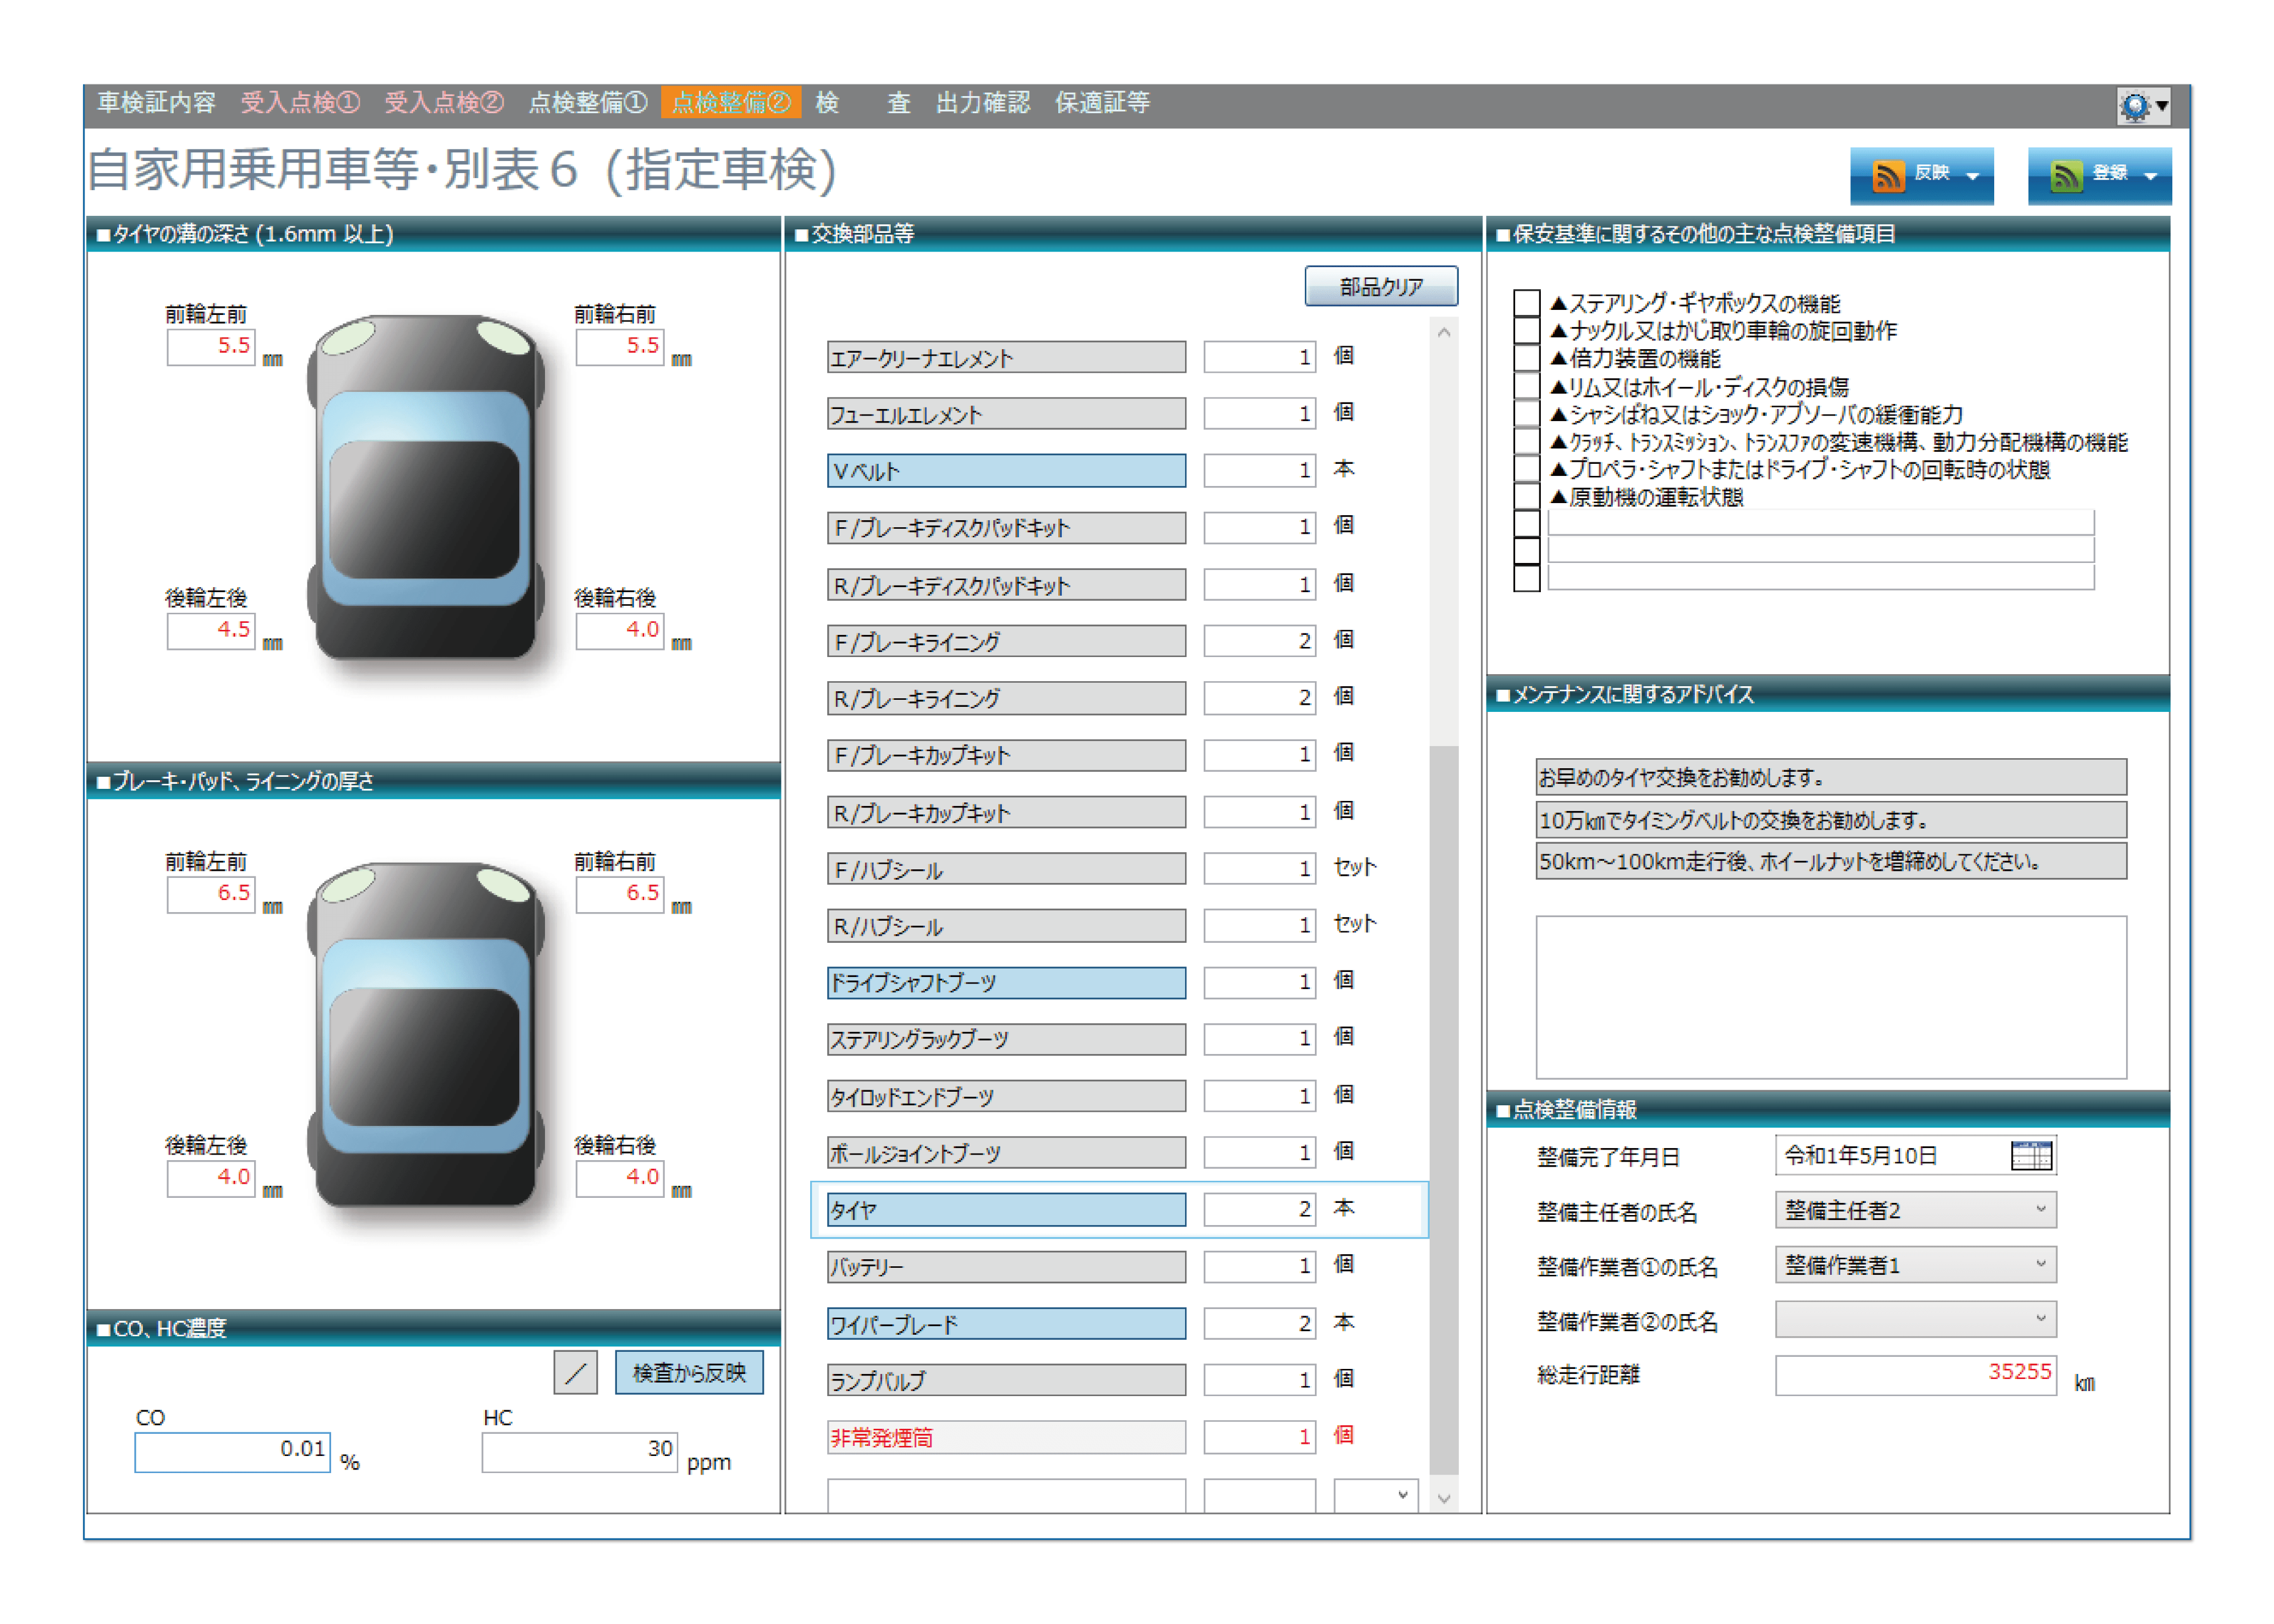Check リム又はホイール・ディスクの損傷 checkbox
The height and width of the screenshot is (1624, 2274).
click(x=1526, y=386)
